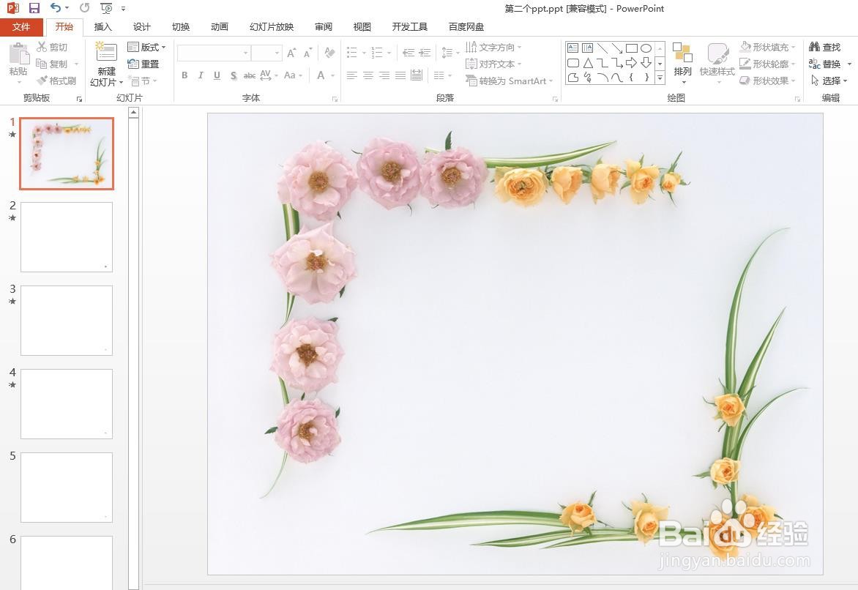Select the text box shape in shapes gallery

[572, 48]
